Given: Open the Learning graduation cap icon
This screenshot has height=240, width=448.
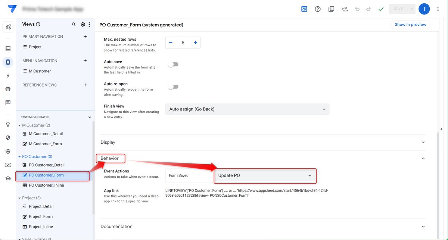Looking at the screenshot, I should [8, 178].
